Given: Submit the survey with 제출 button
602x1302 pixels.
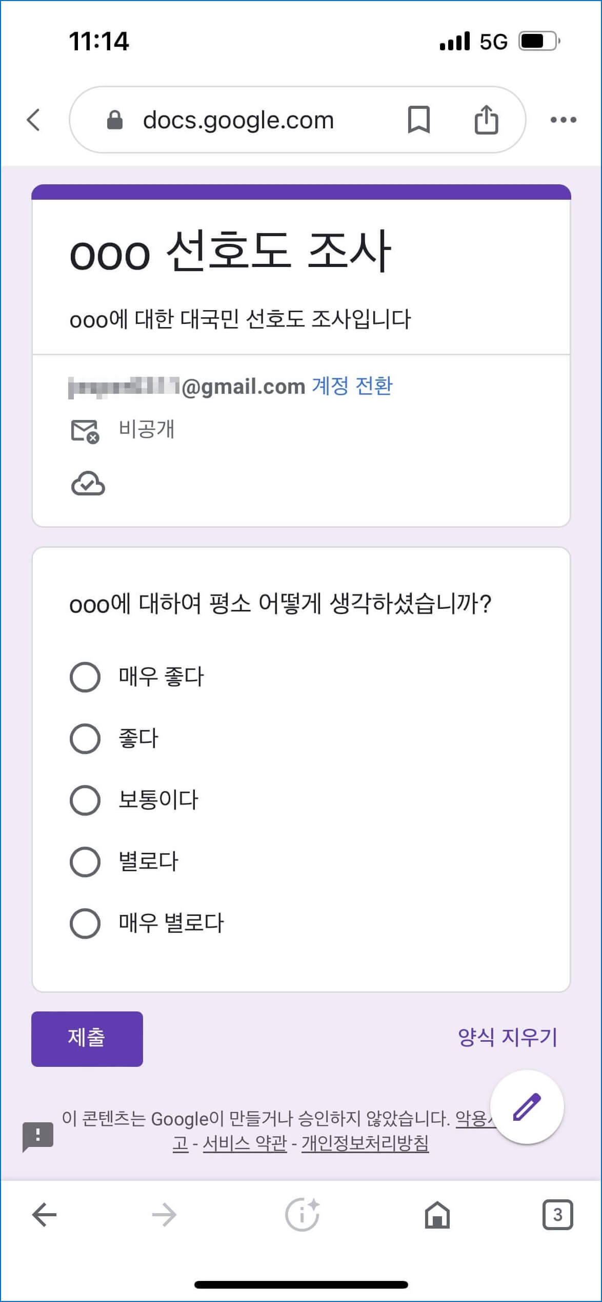Looking at the screenshot, I should 86,1038.
